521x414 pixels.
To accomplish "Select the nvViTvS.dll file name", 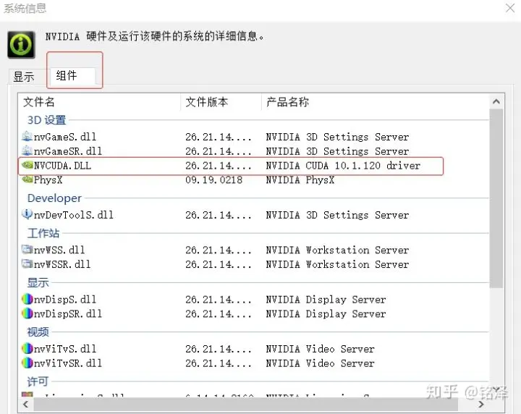I will pyautogui.click(x=65, y=349).
